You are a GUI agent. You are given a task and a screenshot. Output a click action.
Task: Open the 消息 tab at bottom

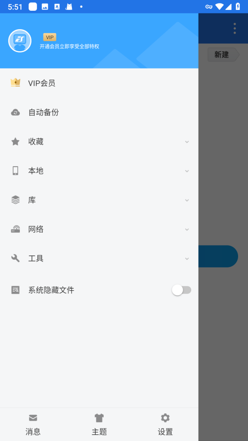click(x=33, y=424)
